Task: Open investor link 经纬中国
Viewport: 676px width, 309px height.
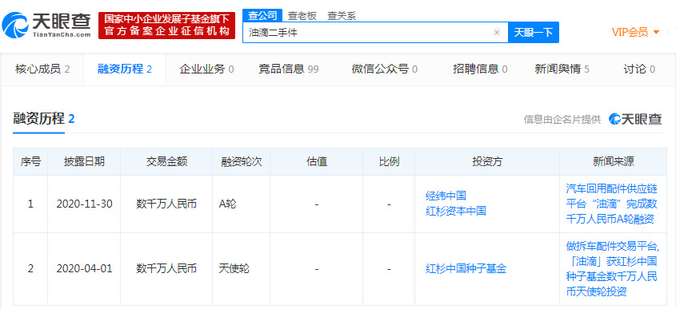Action: coord(446,196)
